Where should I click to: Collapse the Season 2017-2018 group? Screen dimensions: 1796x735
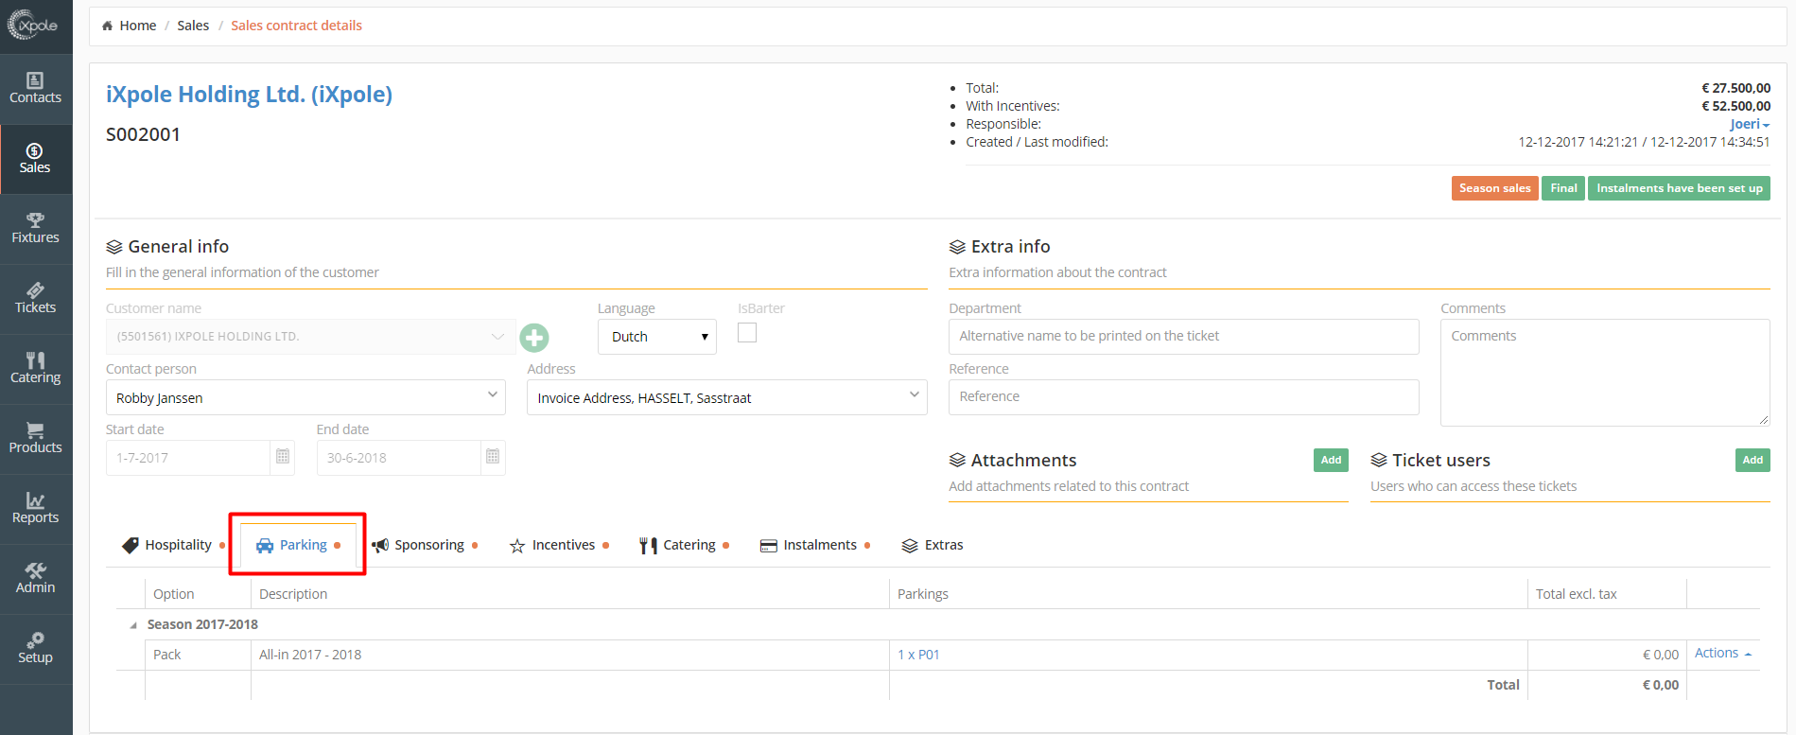(x=133, y=625)
